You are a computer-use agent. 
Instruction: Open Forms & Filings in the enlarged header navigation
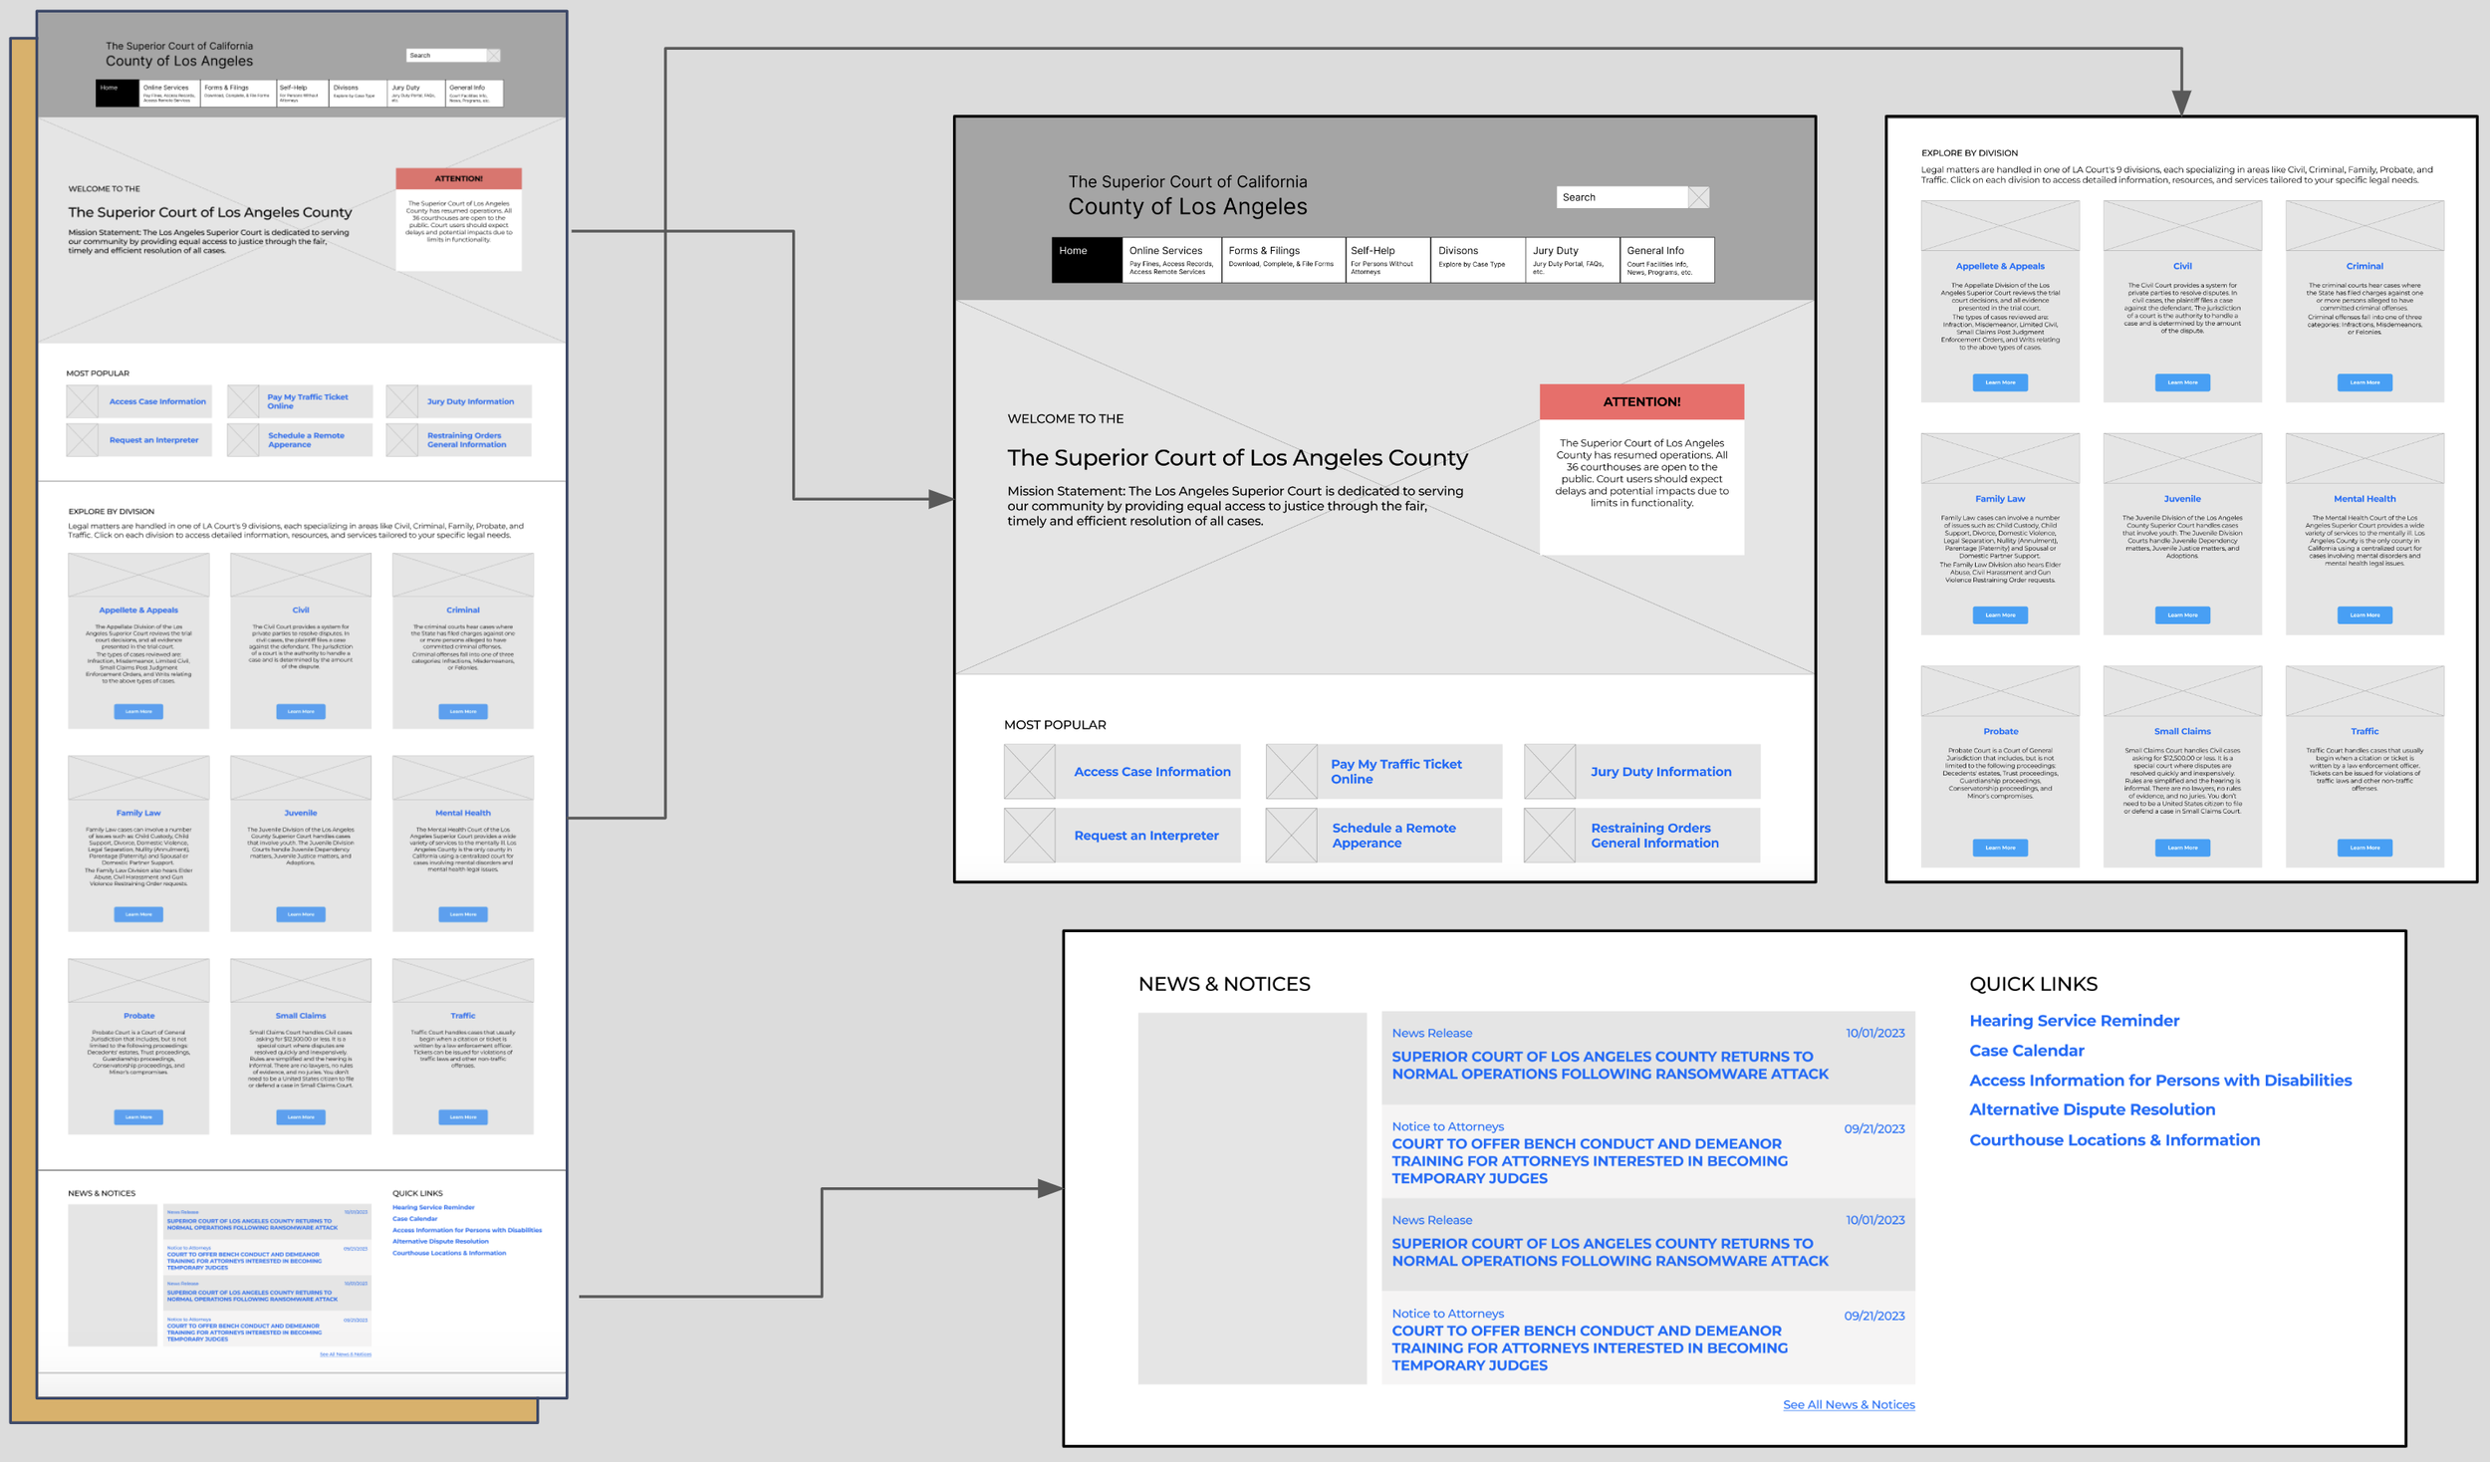pos(1283,260)
